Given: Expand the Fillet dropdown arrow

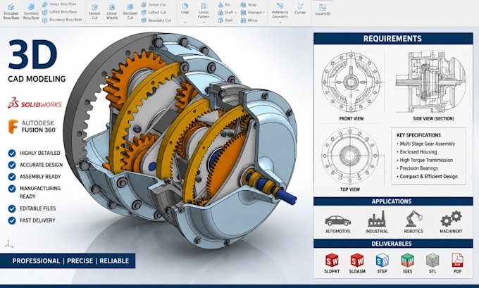Looking at the screenshot, I should 185,23.
